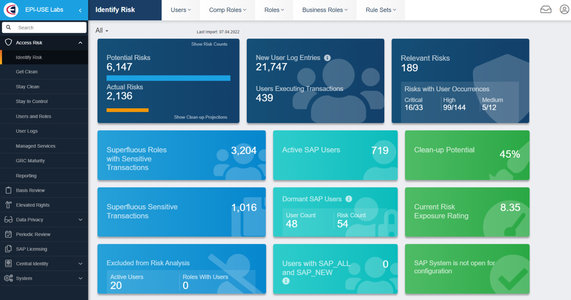Click the Basis Review clipboard icon
571x300 pixels.
click(8, 190)
